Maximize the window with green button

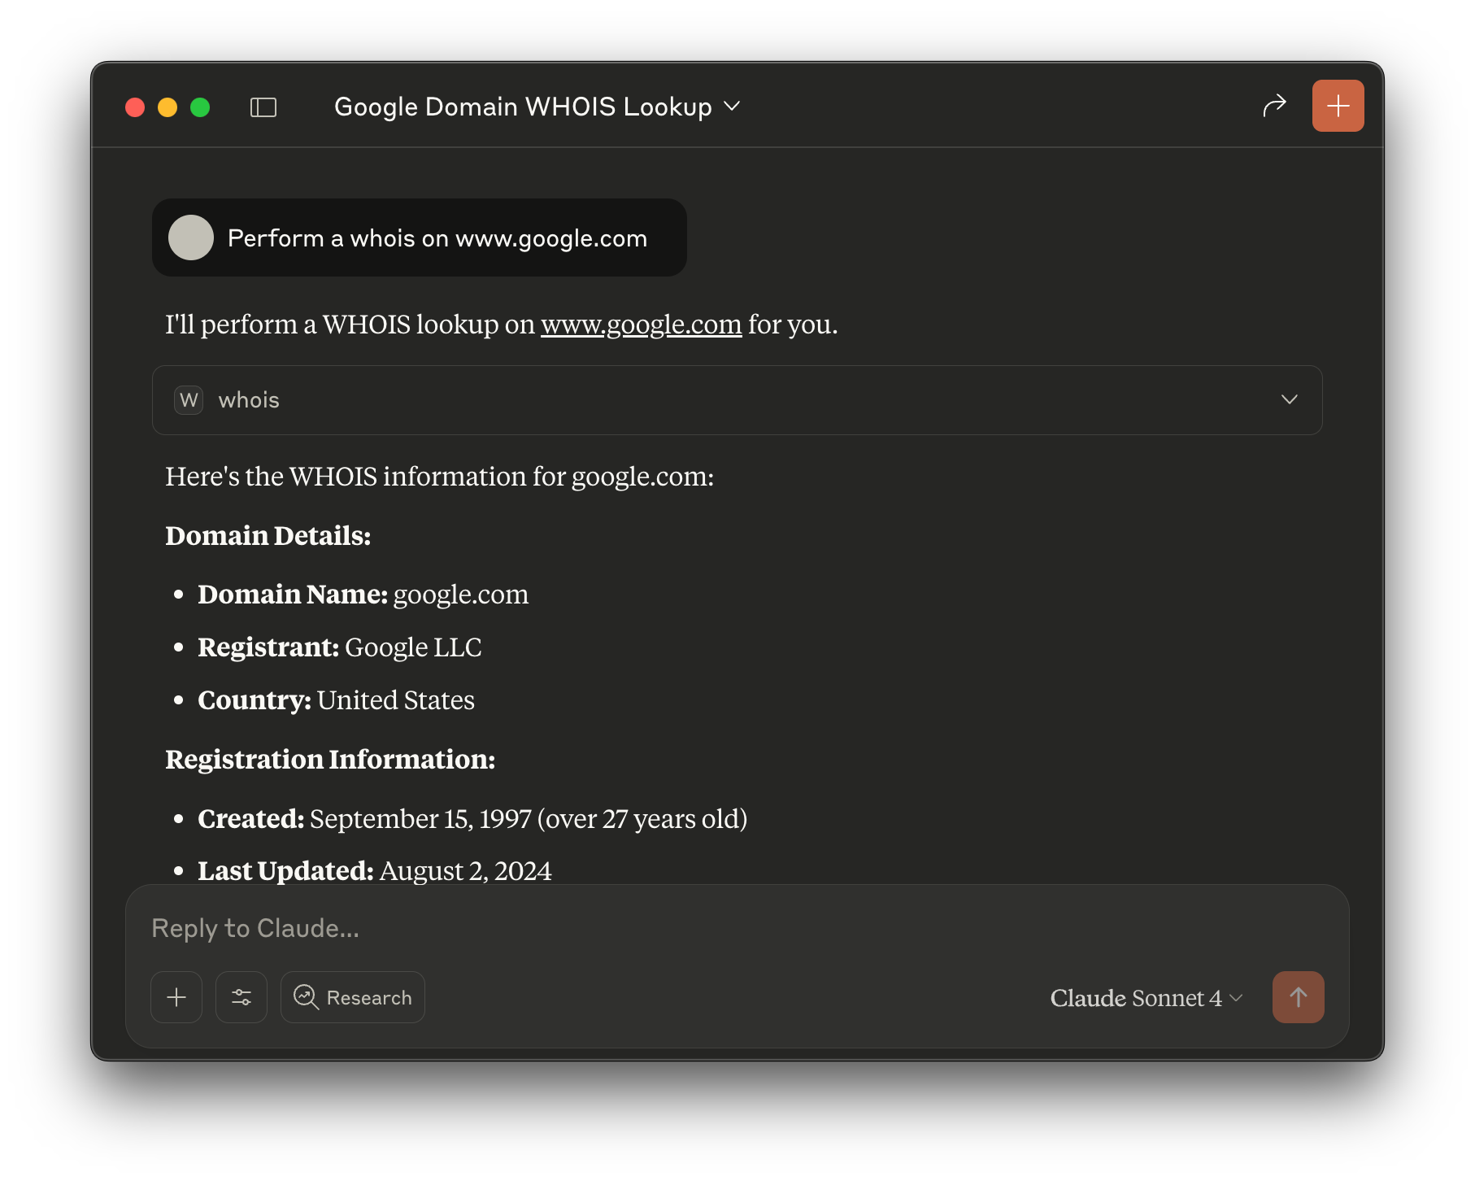pos(200,107)
